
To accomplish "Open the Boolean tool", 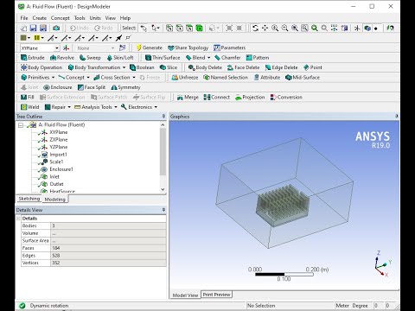I will click(142, 67).
